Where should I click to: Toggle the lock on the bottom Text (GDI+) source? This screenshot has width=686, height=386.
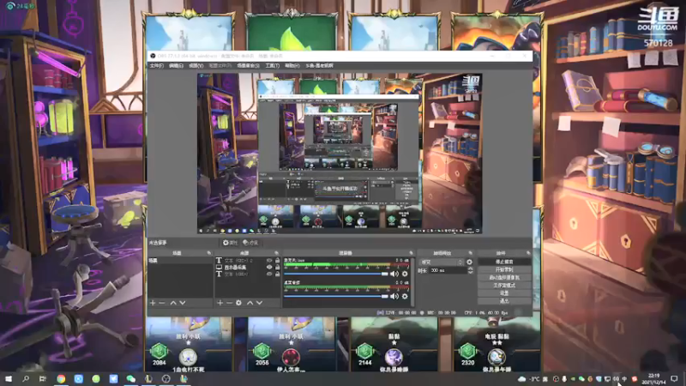tap(277, 274)
